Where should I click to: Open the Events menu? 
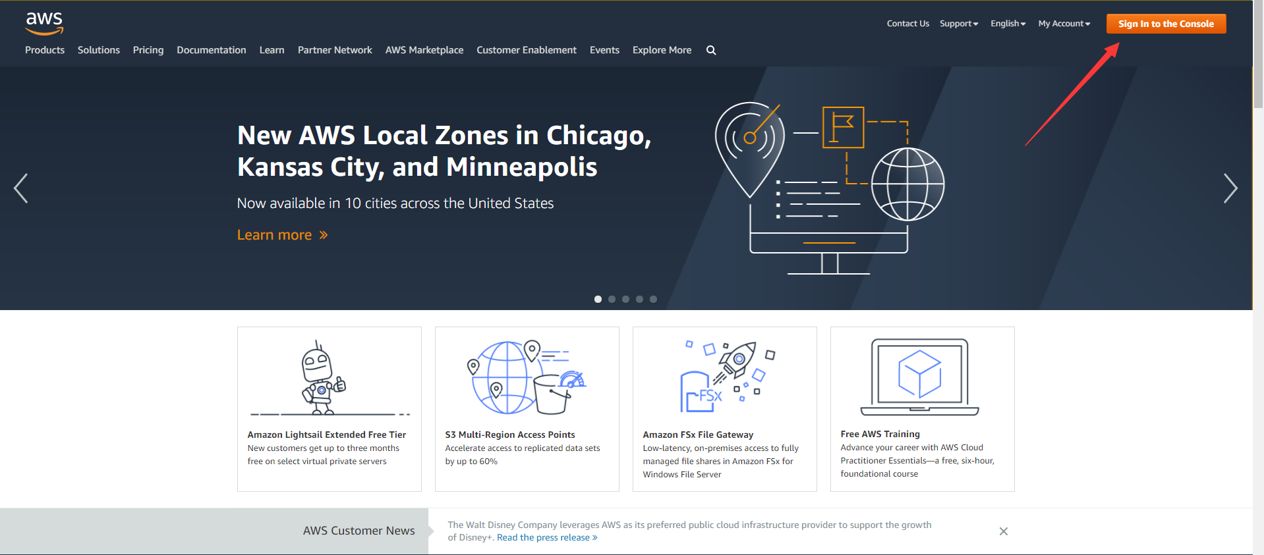604,50
